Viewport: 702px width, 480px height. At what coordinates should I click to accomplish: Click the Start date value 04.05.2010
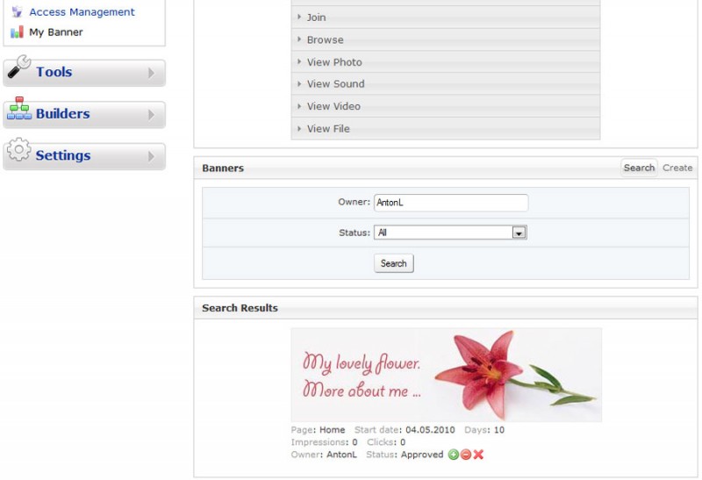(430, 430)
